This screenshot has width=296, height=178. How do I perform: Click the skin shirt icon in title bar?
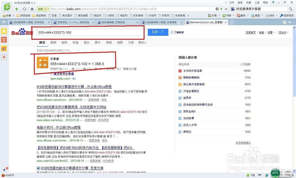click(x=273, y=2)
